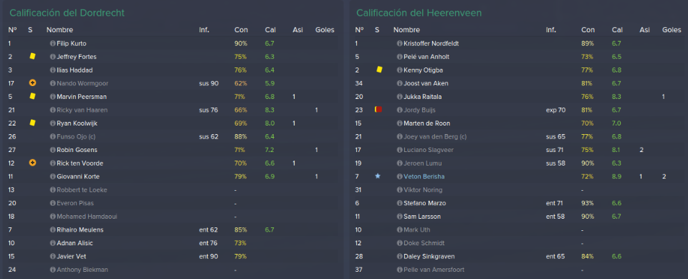Click injury icon for Rick ten Voorde

[32, 163]
